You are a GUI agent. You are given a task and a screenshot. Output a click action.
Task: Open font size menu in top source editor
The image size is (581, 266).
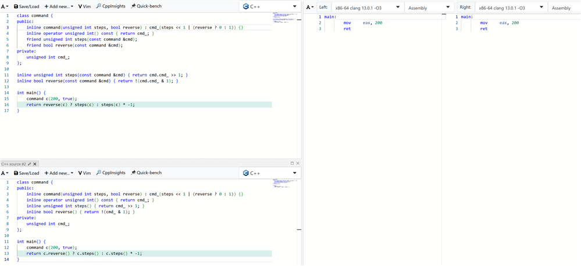5,6
